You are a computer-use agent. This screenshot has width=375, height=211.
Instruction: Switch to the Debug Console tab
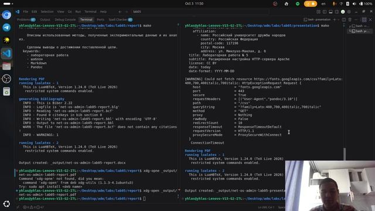click(65, 19)
